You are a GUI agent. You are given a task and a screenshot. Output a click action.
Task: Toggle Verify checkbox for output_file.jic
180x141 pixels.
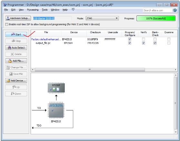[x=143, y=43]
